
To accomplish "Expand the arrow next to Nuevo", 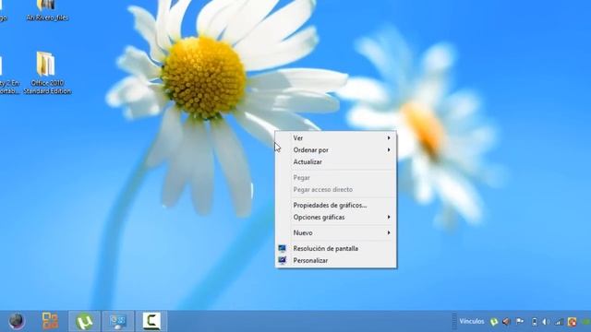I will (x=389, y=233).
